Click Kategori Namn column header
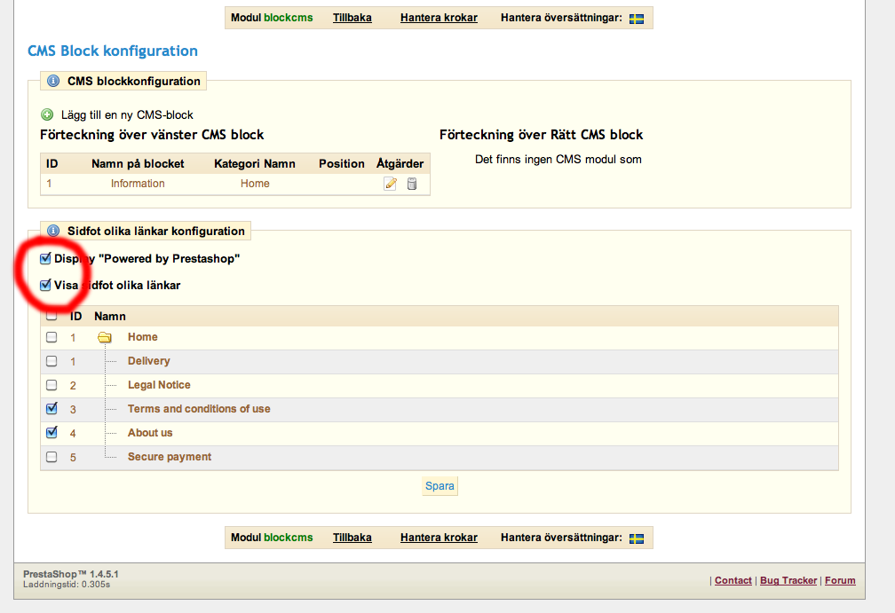The height and width of the screenshot is (613, 895). click(x=255, y=163)
